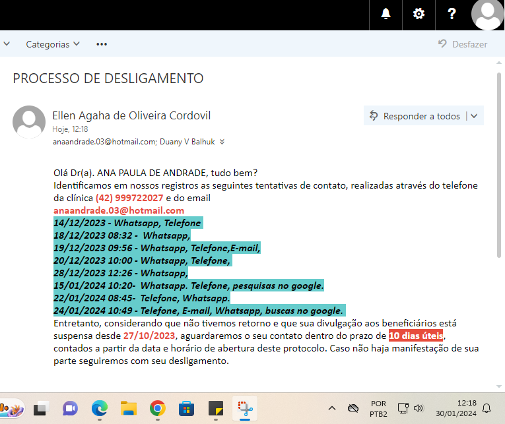Image resolution: width=505 pixels, height=424 pixels.
Task: Open the more actions ellipsis menu
Action: pyautogui.click(x=101, y=44)
